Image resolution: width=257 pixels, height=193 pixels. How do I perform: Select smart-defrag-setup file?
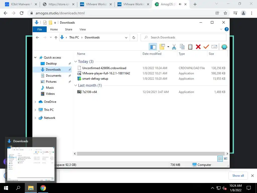coord(95,79)
